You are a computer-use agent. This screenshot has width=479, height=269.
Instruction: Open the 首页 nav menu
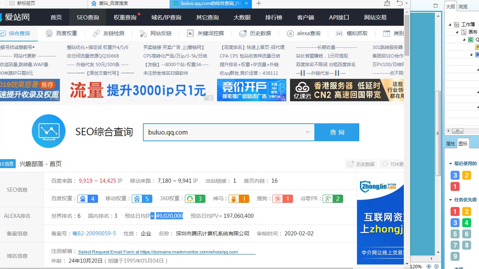pyautogui.click(x=56, y=18)
